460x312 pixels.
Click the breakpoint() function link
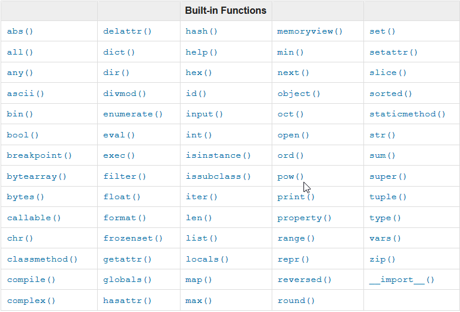(39, 155)
